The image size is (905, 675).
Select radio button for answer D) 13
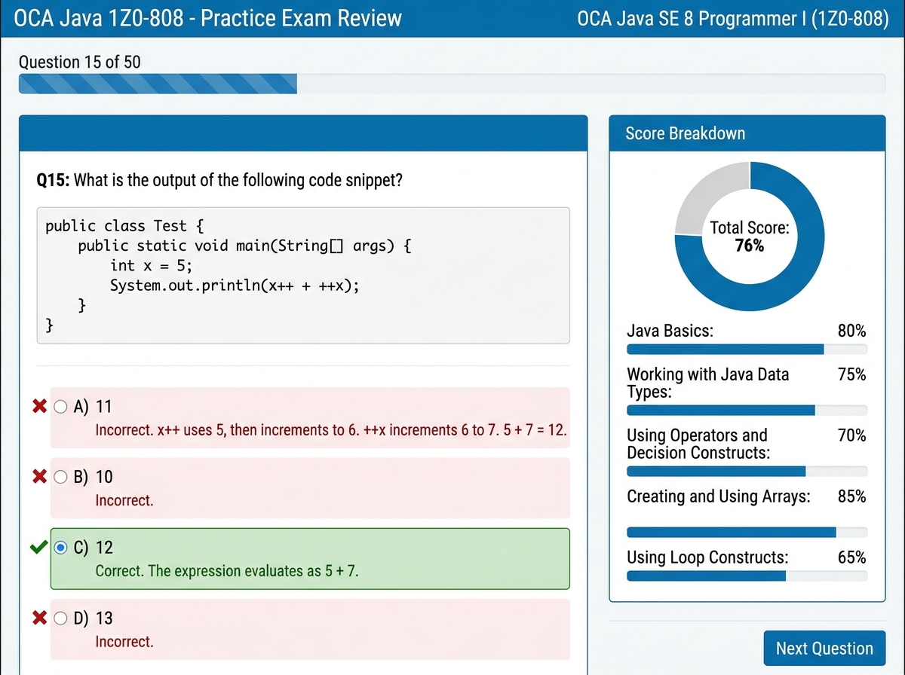pyautogui.click(x=61, y=618)
